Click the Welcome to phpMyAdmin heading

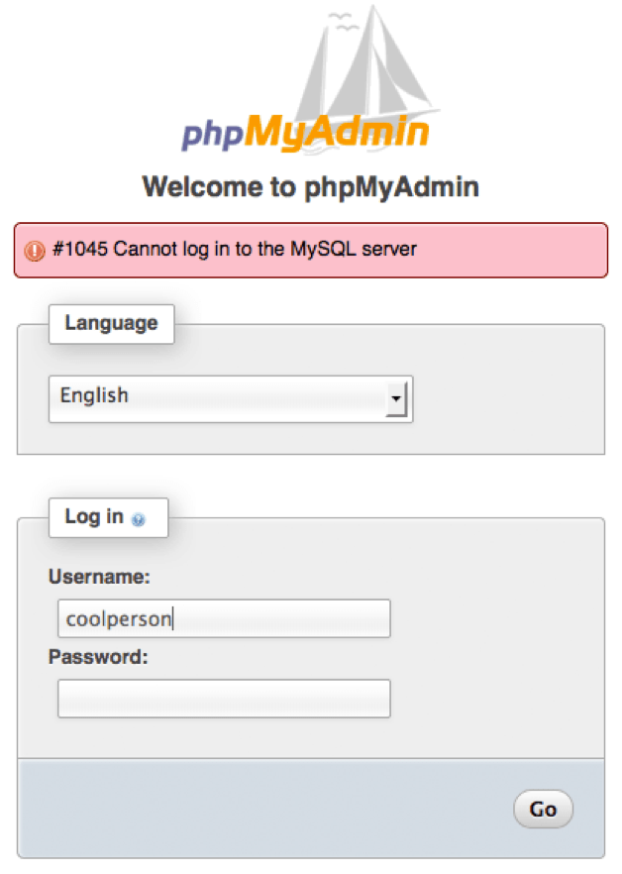[x=310, y=186]
